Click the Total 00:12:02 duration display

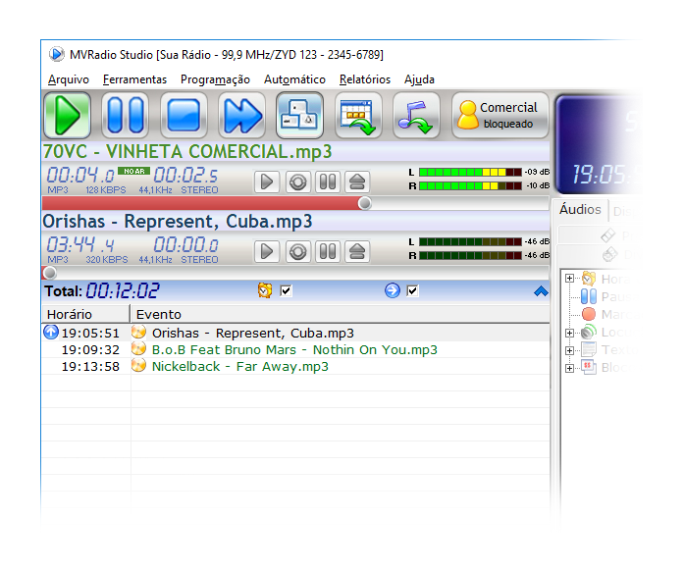(123, 290)
